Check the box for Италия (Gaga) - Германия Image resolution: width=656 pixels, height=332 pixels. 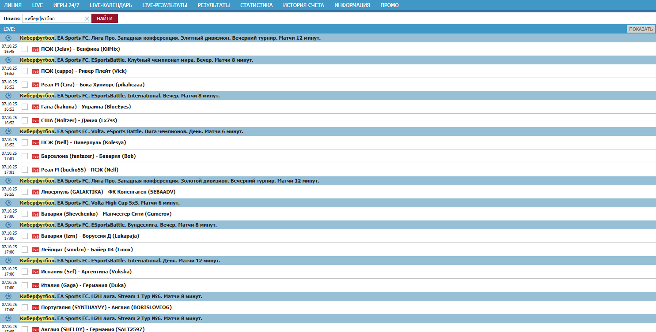(x=25, y=285)
